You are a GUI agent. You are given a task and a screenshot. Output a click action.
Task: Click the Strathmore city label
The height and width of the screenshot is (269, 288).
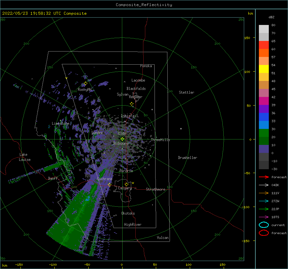pyautogui.click(x=156, y=189)
